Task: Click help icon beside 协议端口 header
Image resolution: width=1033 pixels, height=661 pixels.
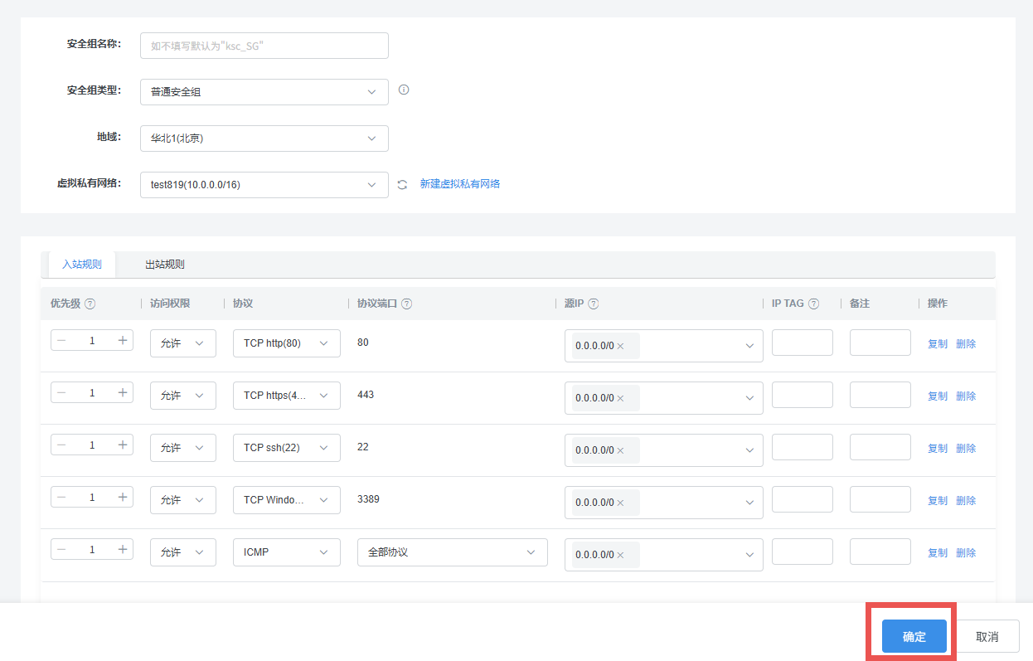Action: click(407, 304)
